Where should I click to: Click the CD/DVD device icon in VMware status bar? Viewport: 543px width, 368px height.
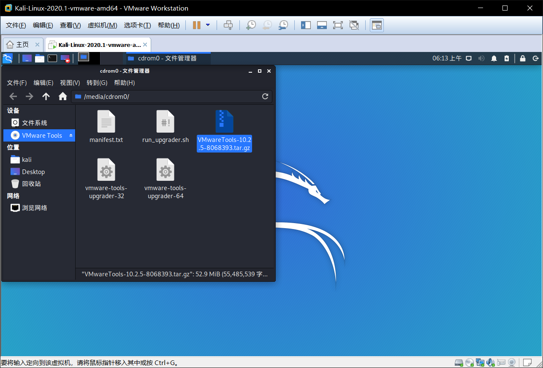click(470, 363)
